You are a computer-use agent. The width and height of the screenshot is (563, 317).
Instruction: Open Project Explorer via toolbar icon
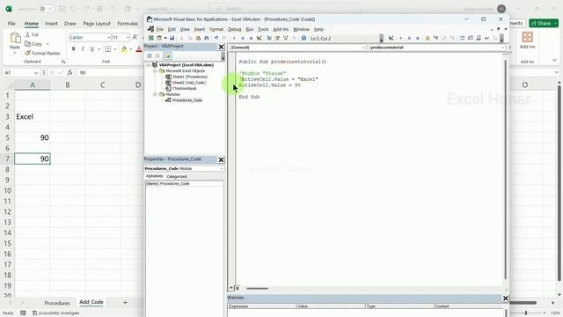[x=268, y=38]
